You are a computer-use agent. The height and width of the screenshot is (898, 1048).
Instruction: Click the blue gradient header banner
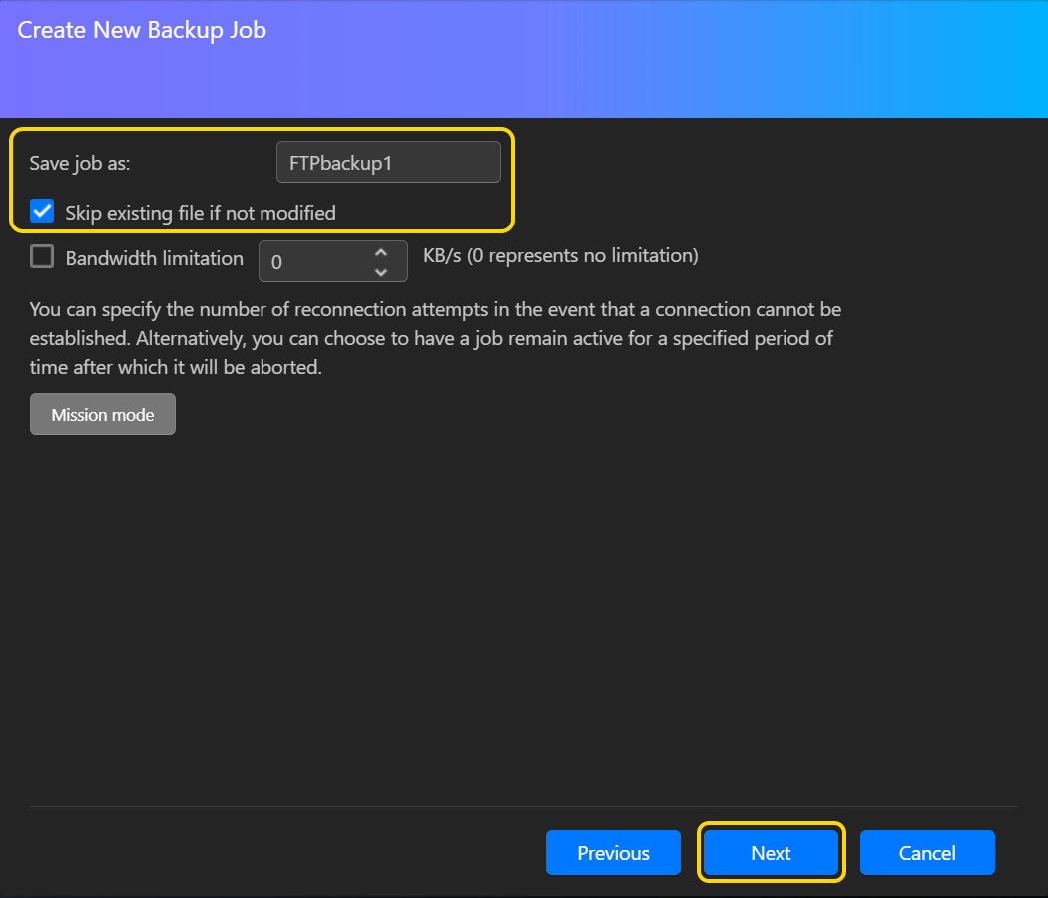649,70
